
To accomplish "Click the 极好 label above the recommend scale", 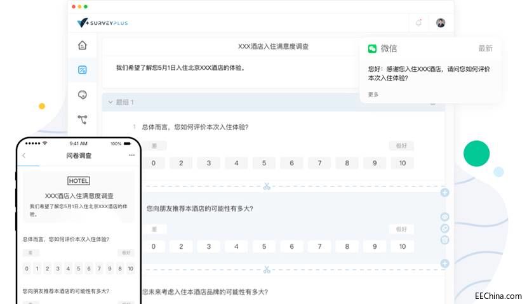I will click(x=401, y=229).
